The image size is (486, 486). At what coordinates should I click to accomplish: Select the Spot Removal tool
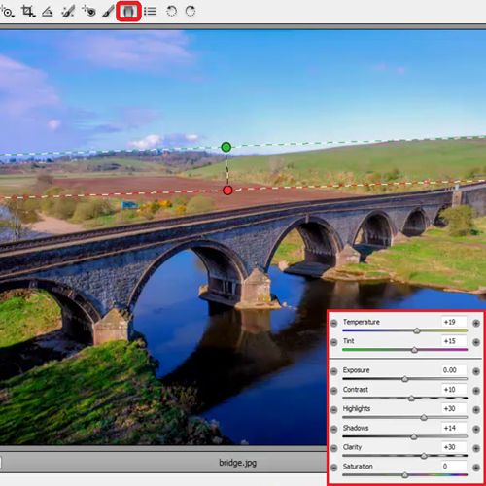pos(68,12)
